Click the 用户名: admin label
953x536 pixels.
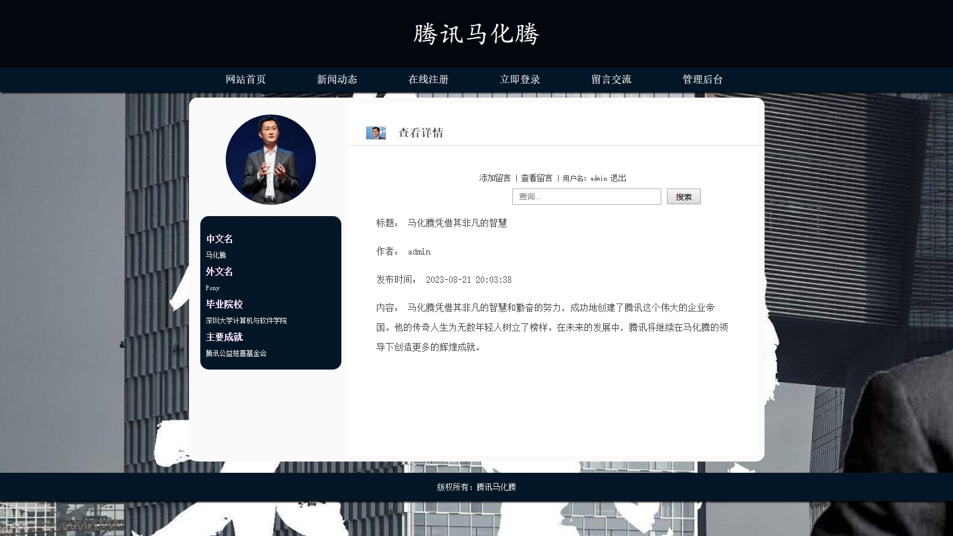pos(585,178)
